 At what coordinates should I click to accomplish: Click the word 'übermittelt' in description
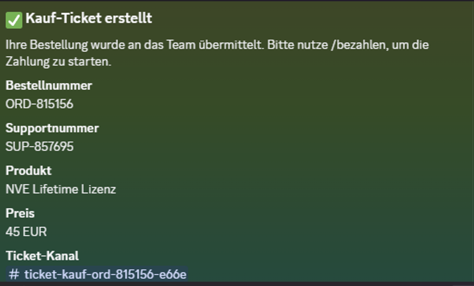coord(230,45)
